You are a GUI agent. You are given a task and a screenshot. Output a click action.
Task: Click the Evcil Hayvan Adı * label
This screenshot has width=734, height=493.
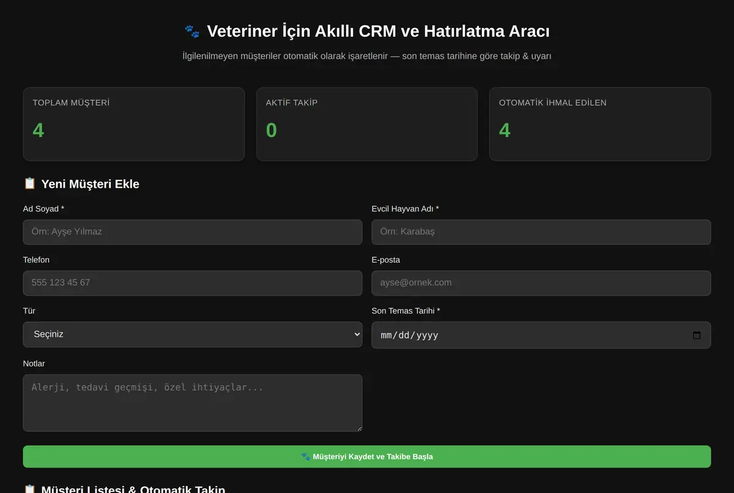(405, 209)
